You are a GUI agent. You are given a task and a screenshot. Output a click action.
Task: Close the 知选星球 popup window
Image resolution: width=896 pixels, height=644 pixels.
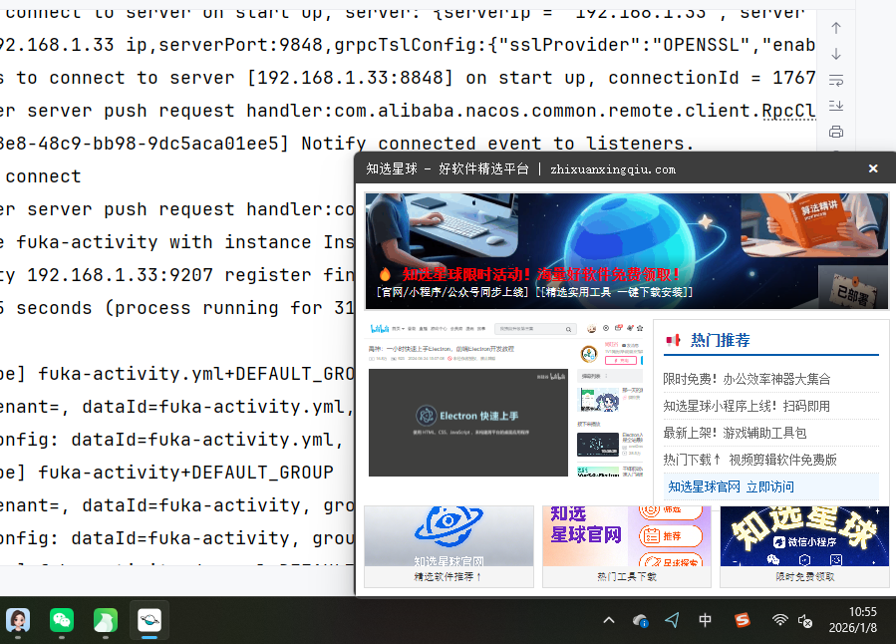[x=872, y=168]
